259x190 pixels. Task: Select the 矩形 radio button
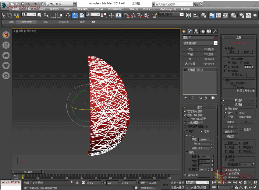tap(187, 152)
